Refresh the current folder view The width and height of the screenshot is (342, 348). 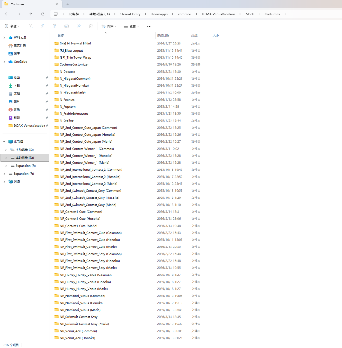tap(43, 14)
